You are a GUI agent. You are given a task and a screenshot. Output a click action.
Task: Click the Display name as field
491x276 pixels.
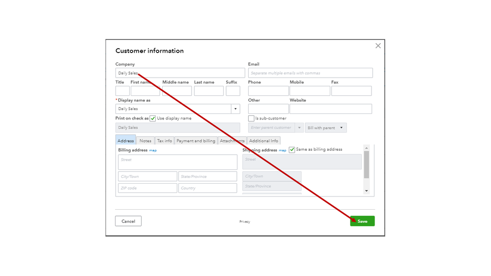coord(173,109)
